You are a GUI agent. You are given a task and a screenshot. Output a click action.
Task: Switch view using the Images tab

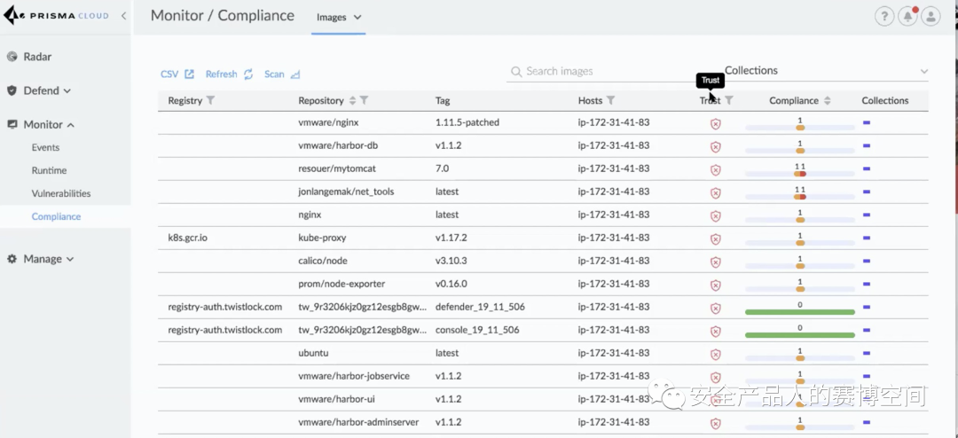339,17
